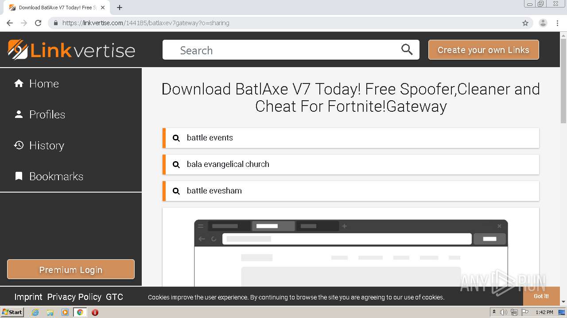
Task: Select the battle evesham suggestion
Action: tap(351, 191)
